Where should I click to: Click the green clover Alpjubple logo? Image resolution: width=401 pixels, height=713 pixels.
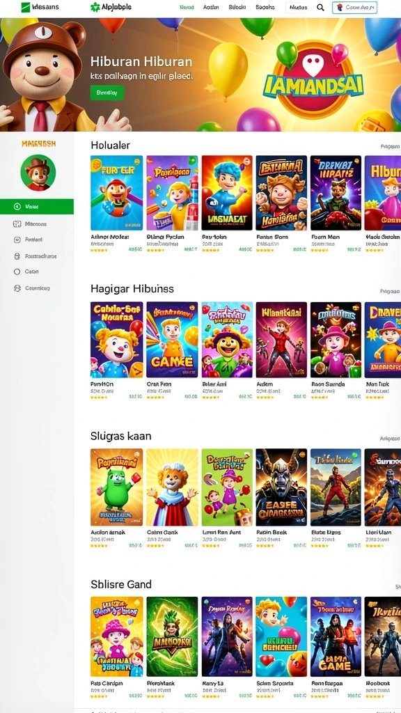click(95, 7)
